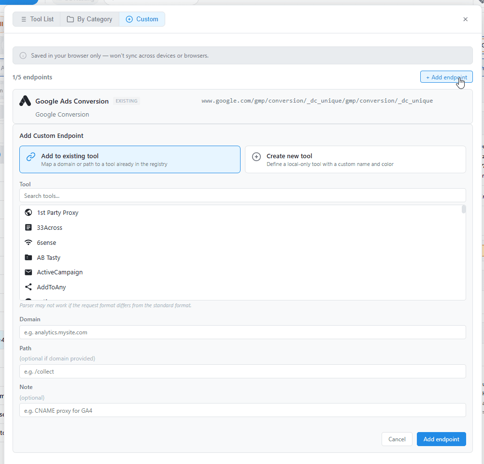Select the AB Tasty tool
This screenshot has height=464, width=484.
click(48, 257)
